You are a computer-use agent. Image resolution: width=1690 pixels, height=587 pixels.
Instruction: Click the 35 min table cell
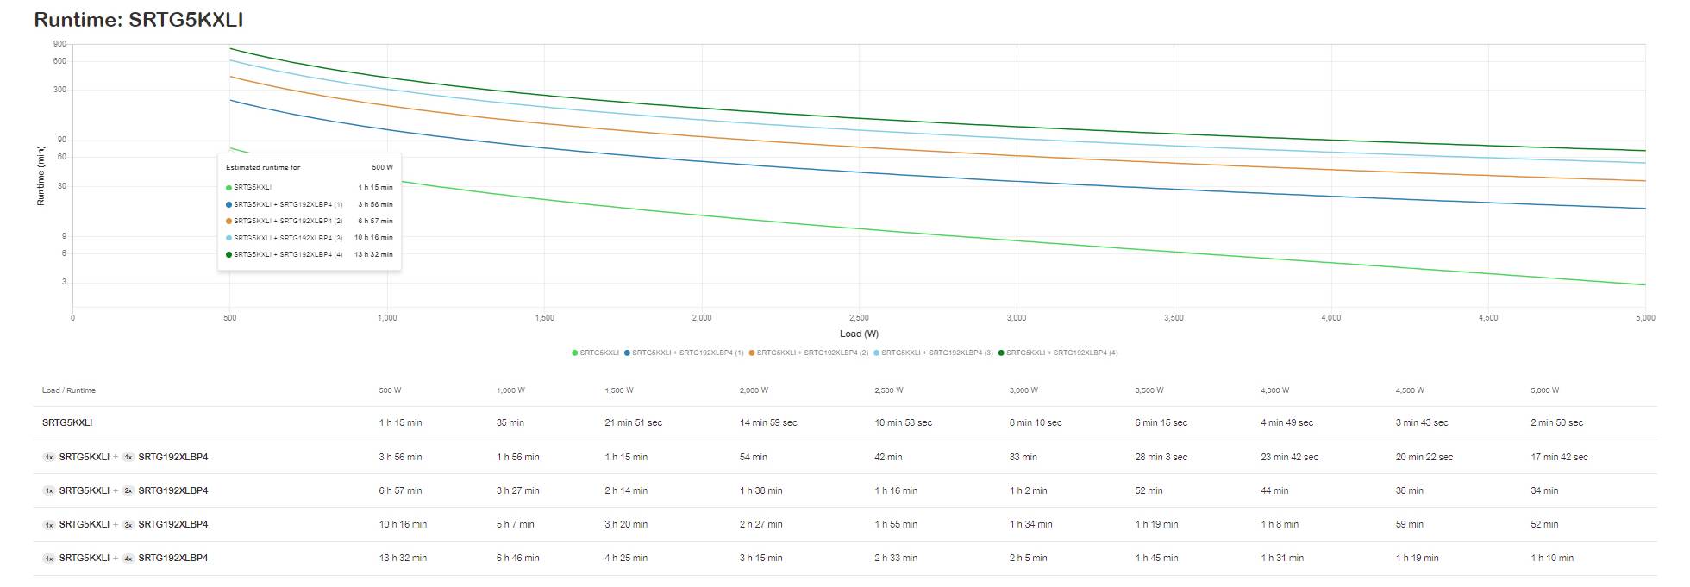coord(510,422)
